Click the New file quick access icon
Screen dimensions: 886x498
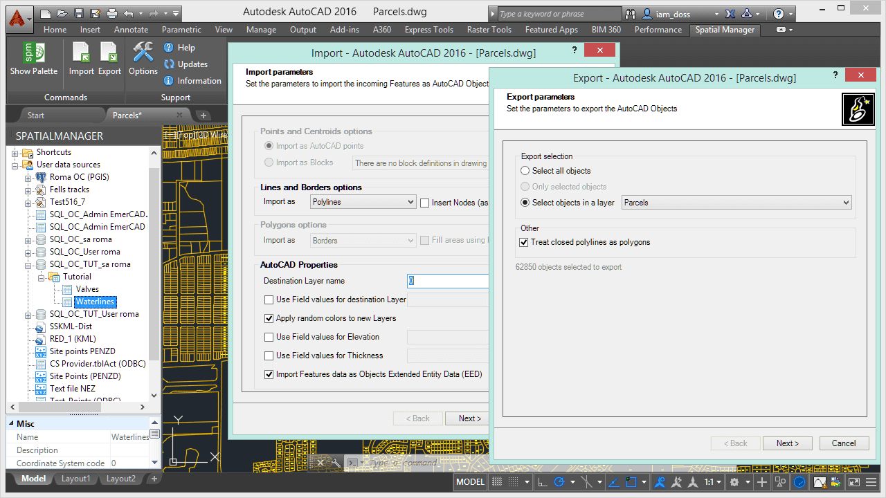pyautogui.click(x=46, y=13)
